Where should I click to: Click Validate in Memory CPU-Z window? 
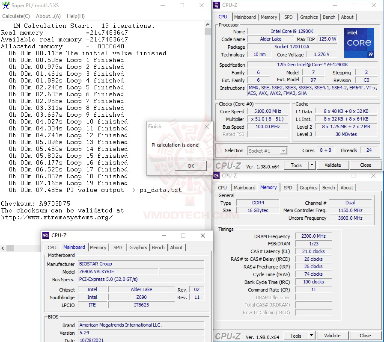332,336
